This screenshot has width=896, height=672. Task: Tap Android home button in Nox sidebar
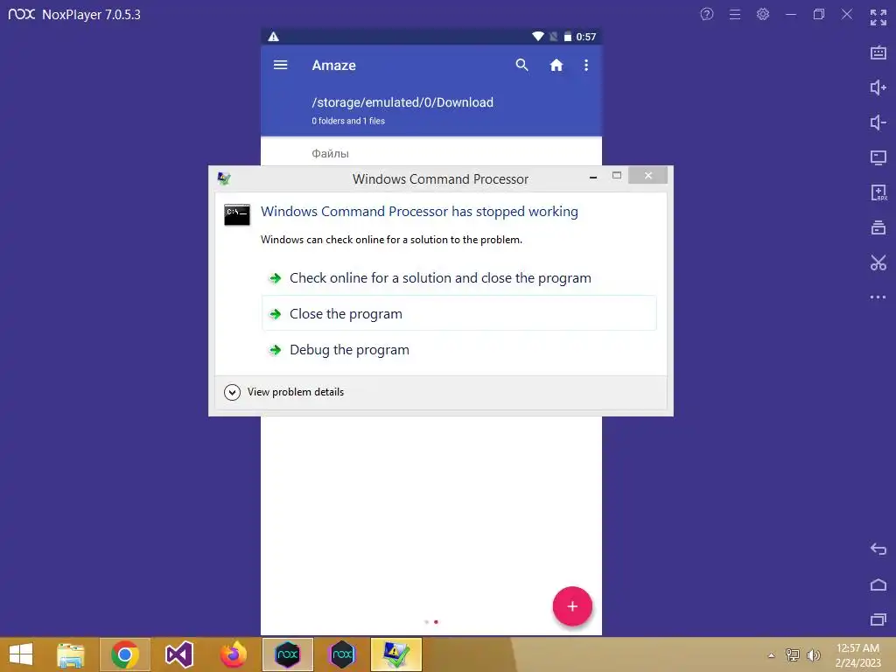[878, 584]
